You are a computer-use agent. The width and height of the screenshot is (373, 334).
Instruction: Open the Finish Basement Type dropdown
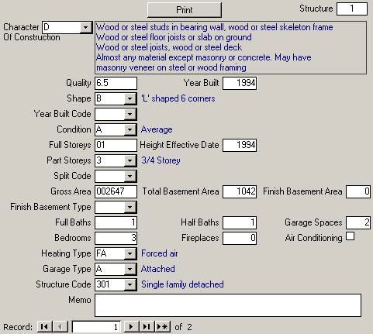coord(130,207)
